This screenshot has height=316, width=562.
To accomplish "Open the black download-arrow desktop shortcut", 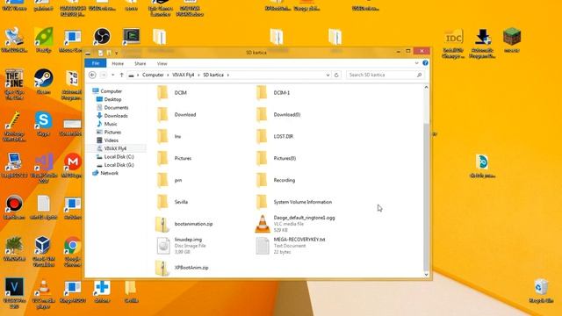I will point(482,37).
